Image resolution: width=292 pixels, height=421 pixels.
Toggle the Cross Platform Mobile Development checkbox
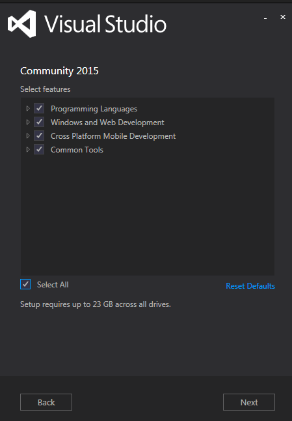pos(39,136)
